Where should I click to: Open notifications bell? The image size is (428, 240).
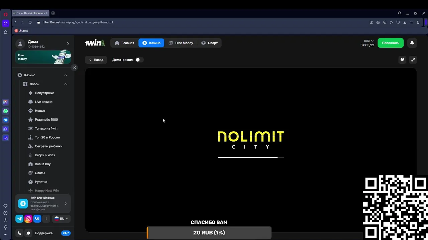click(x=412, y=43)
